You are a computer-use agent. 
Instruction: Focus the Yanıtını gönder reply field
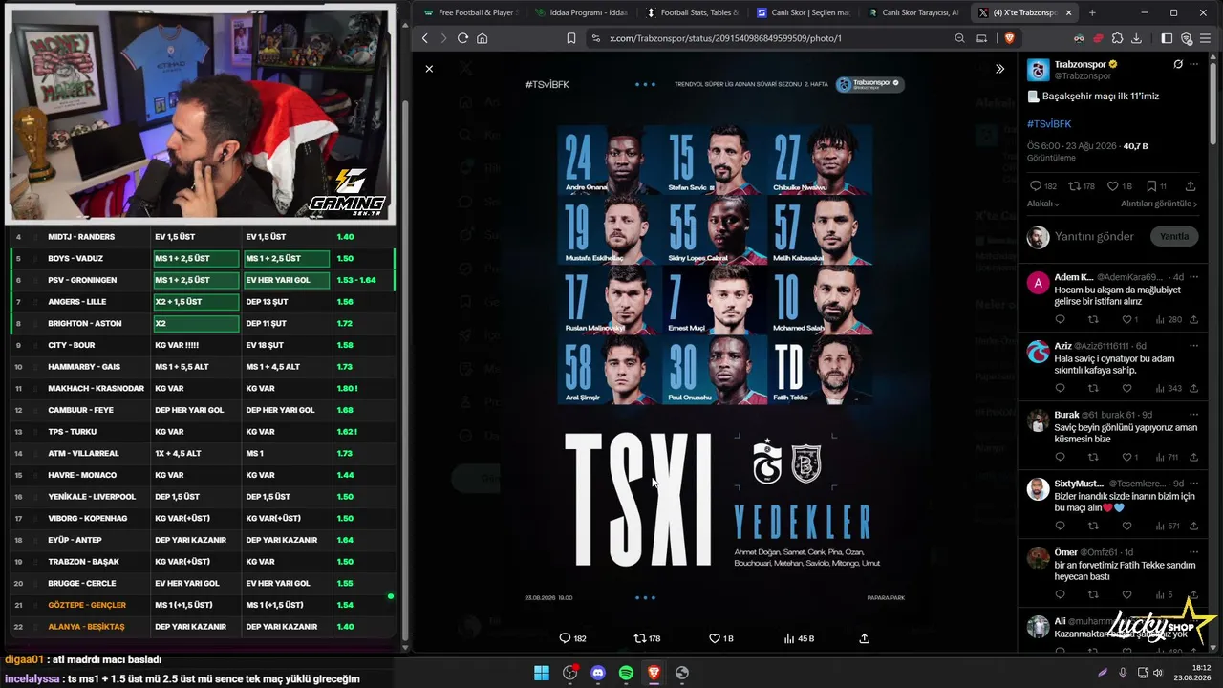coord(1094,236)
